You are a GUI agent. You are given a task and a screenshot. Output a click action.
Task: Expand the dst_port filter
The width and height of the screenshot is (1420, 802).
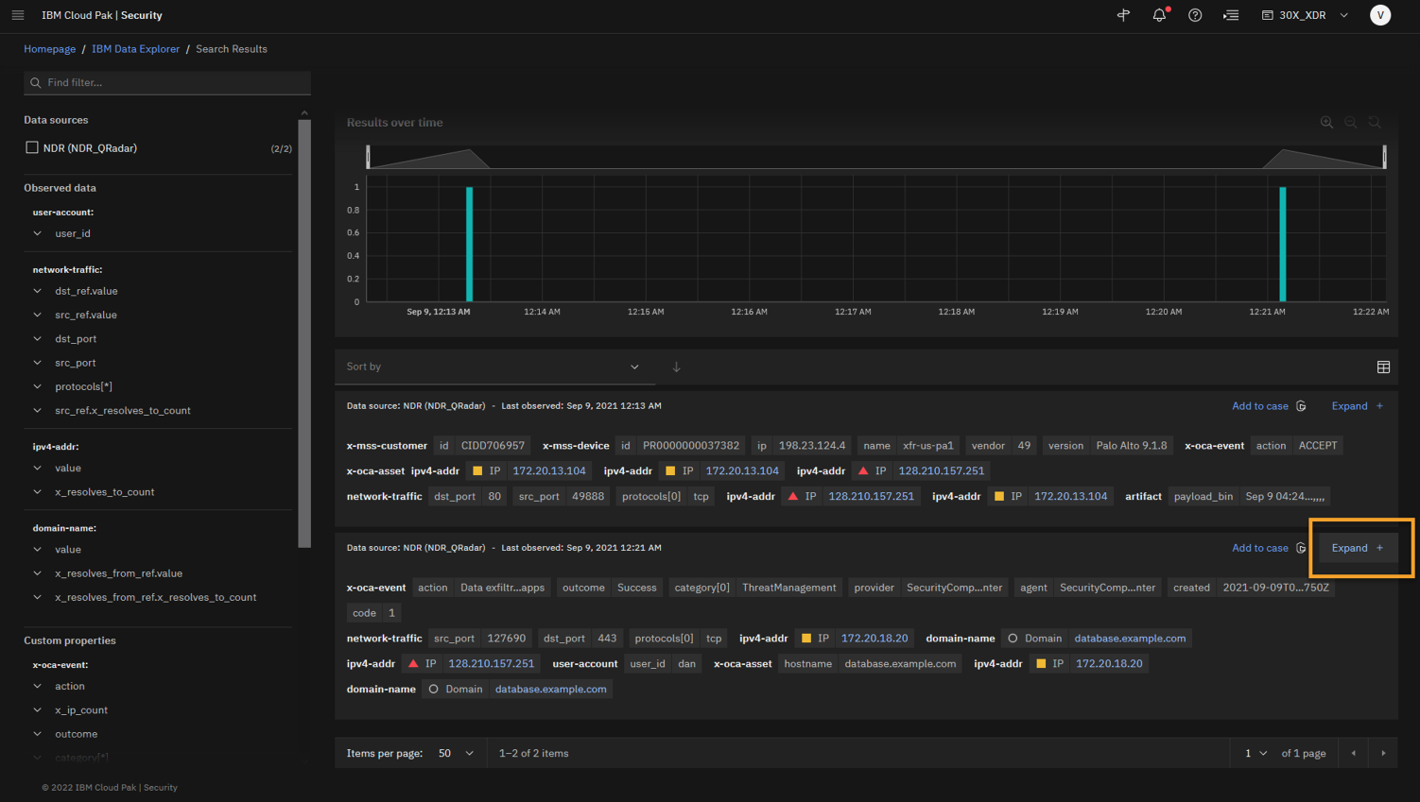pos(37,338)
